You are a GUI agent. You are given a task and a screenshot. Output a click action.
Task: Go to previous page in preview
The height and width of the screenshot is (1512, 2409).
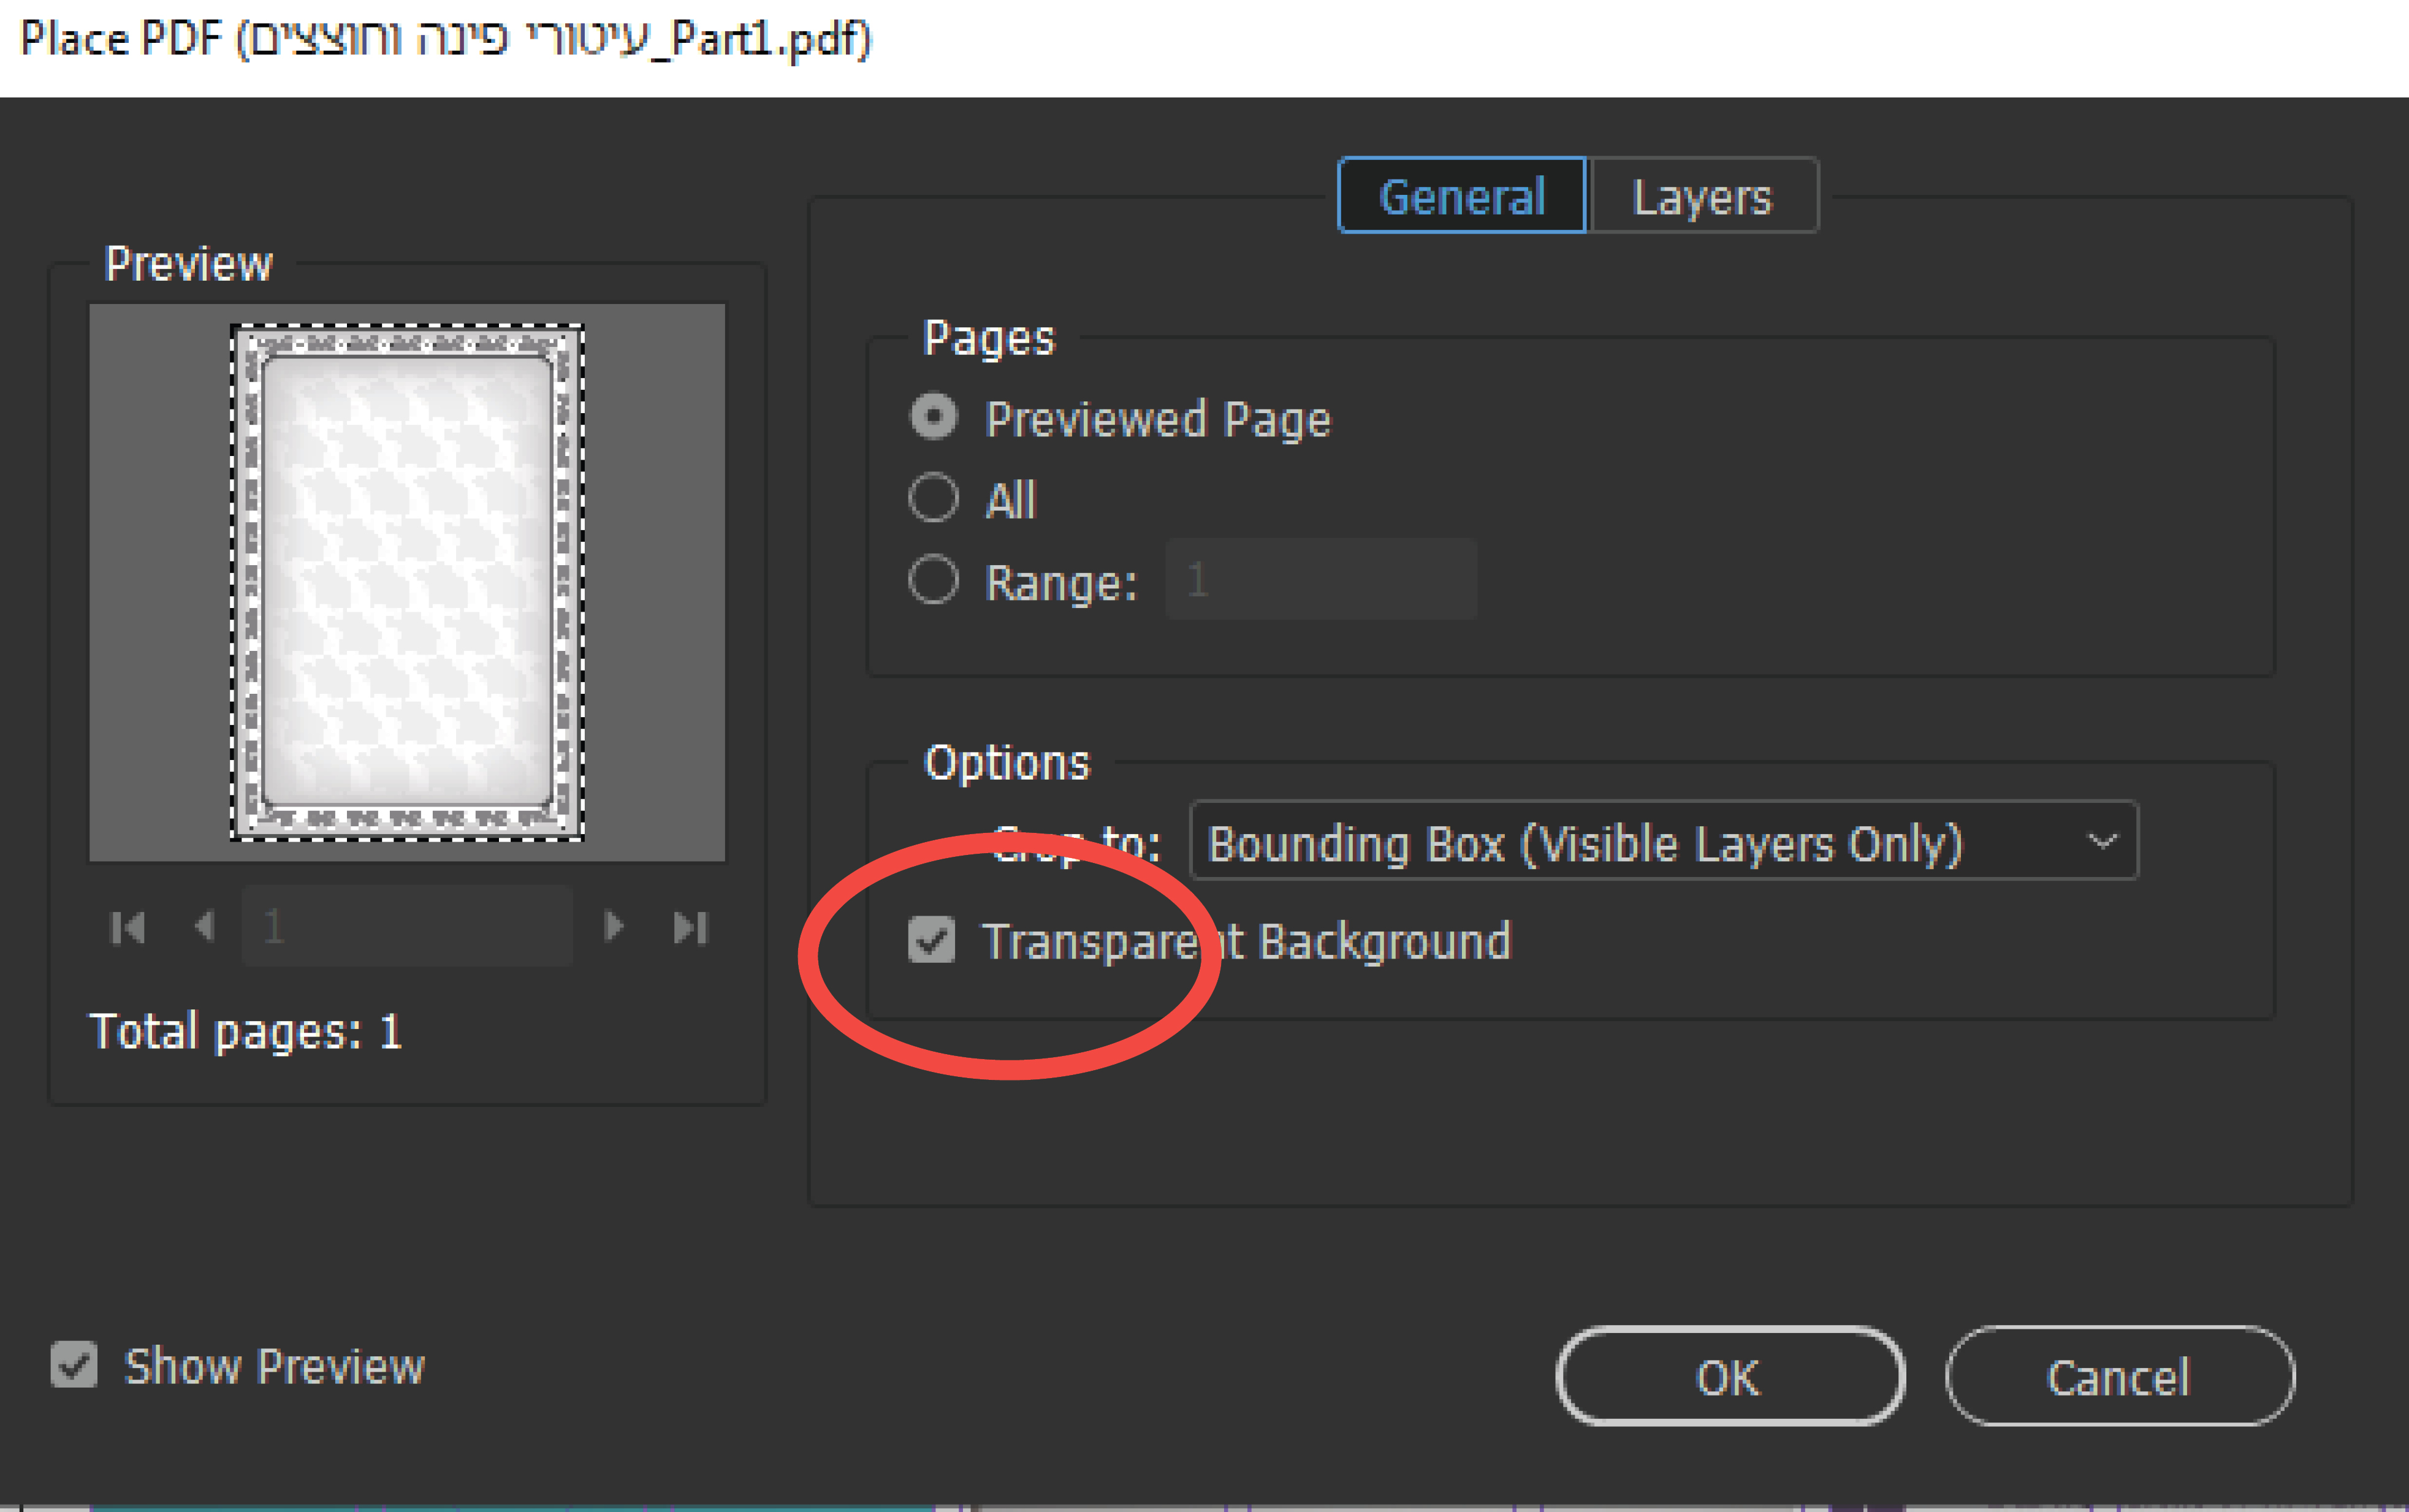click(x=204, y=927)
